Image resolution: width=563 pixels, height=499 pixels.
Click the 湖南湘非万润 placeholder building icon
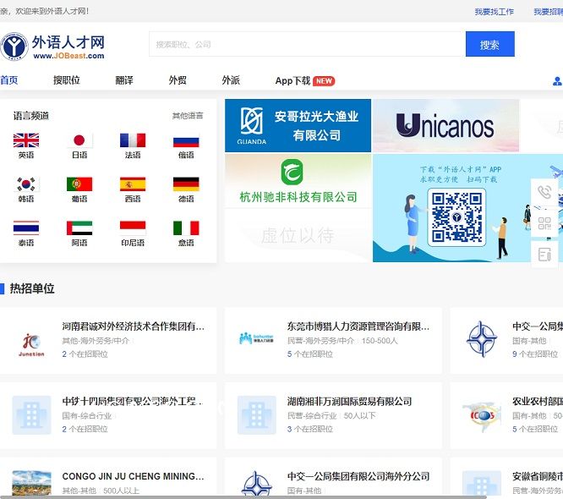coord(257,415)
